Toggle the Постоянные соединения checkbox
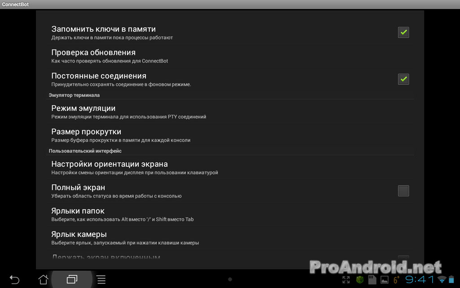 point(403,79)
